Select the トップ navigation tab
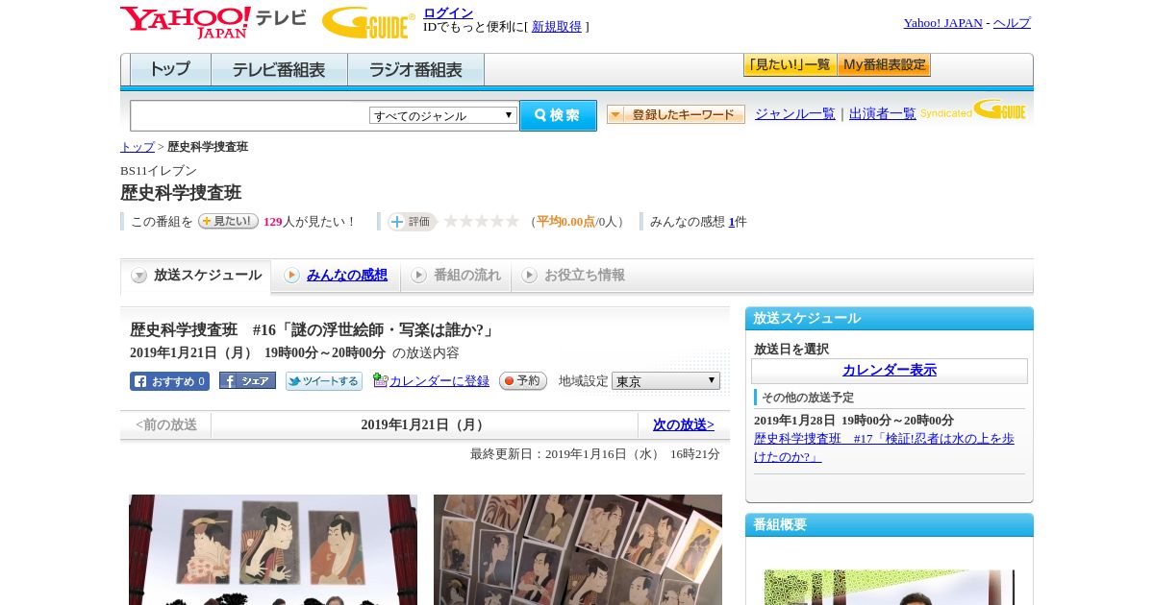Screen dimensions: 1154x605 coord(170,70)
